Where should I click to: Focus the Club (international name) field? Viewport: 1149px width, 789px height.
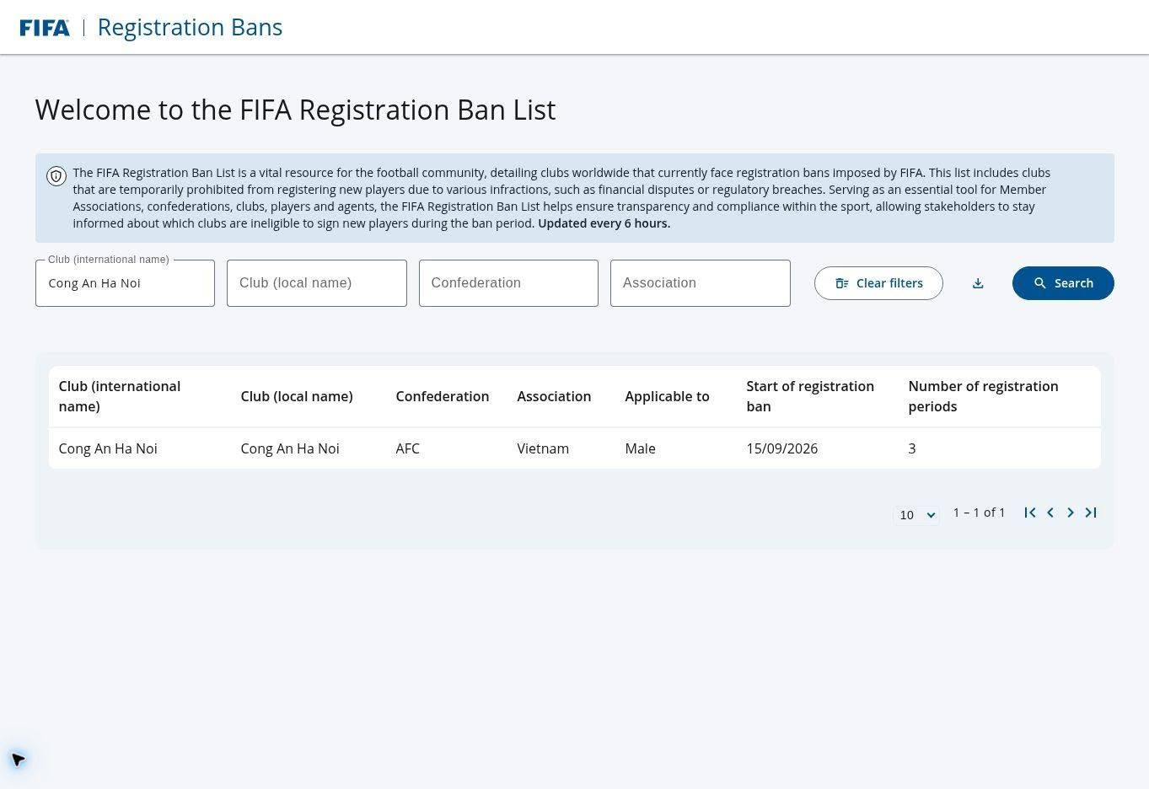pos(125,283)
